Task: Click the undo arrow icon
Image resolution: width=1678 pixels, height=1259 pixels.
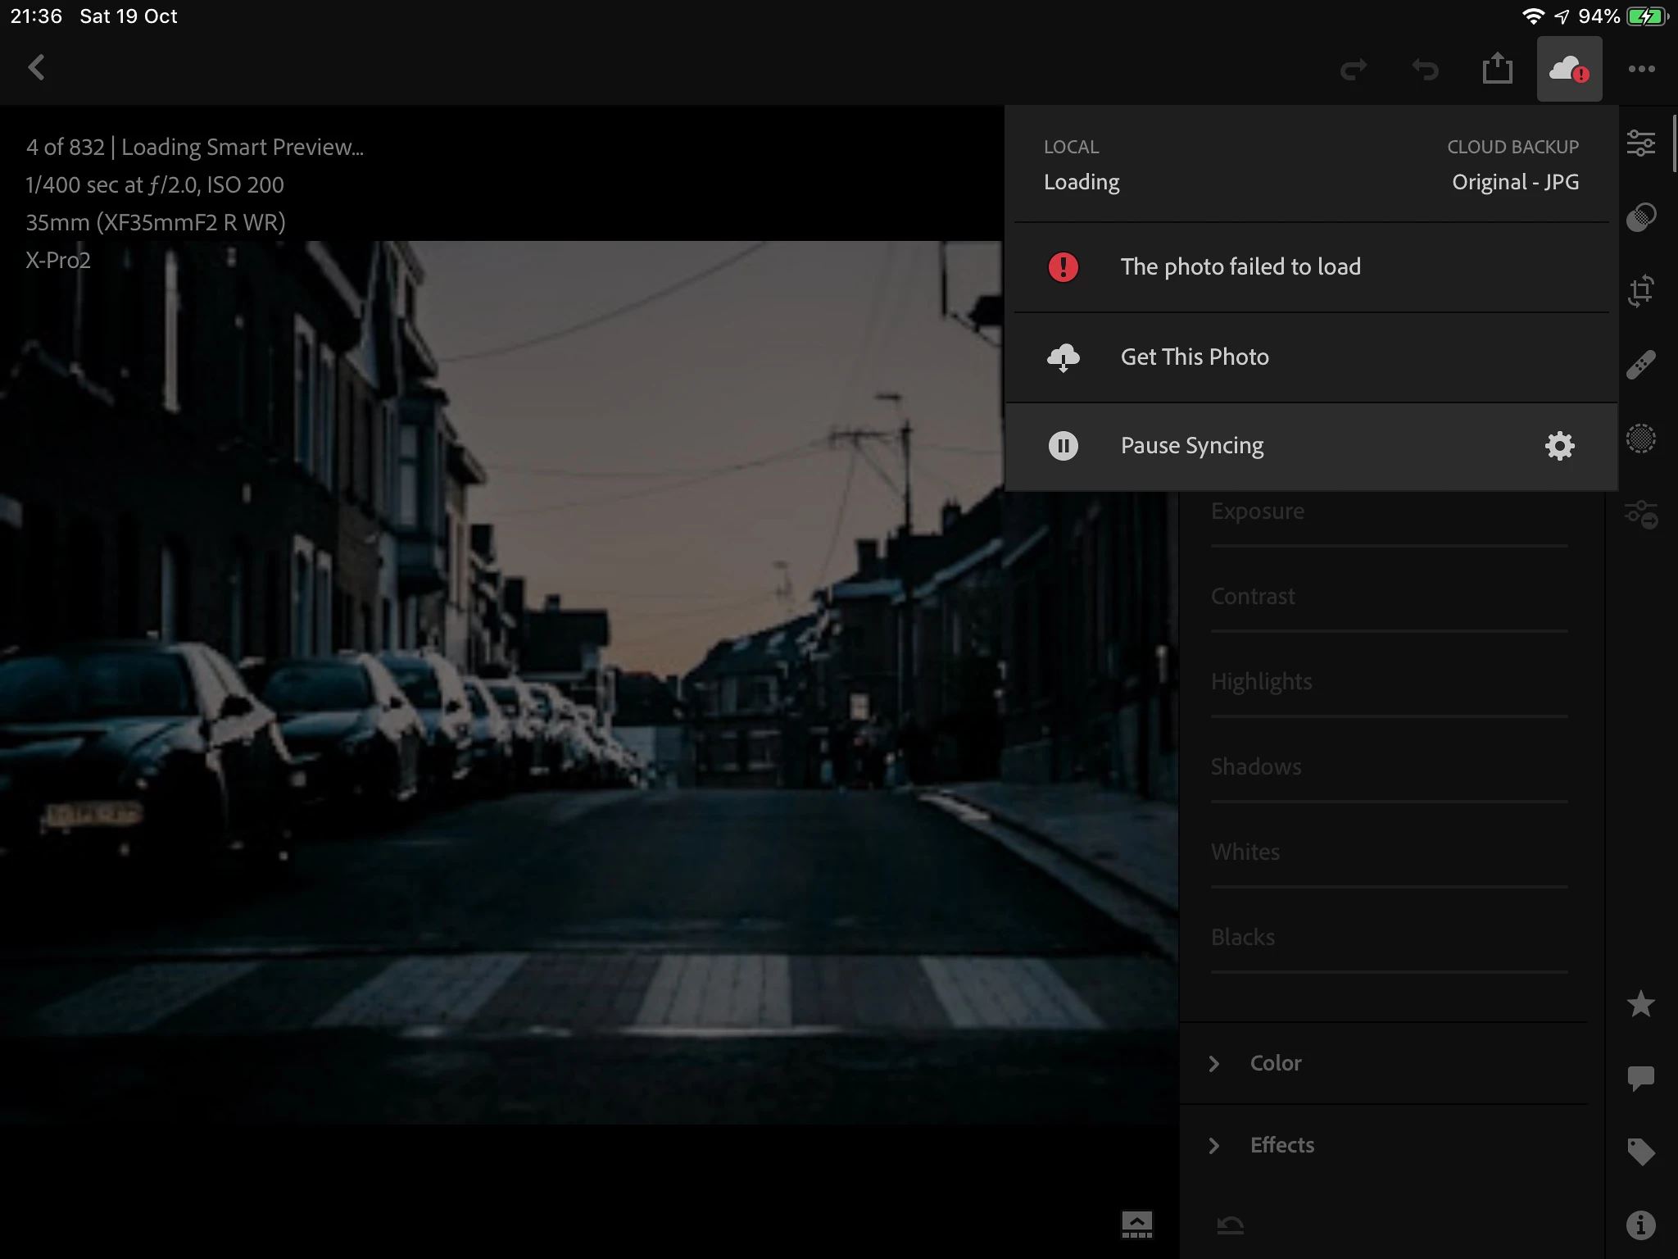Action: 1425,69
